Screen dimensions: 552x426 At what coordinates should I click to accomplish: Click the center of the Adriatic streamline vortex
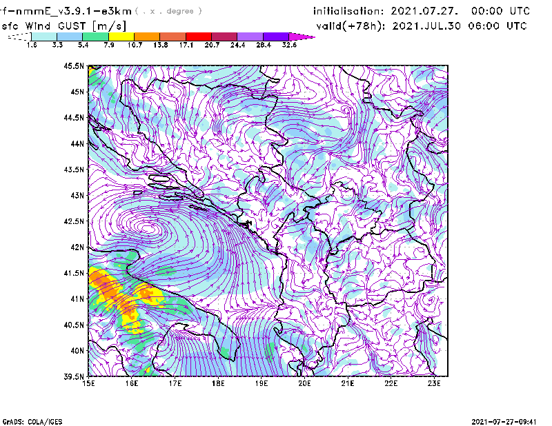coord(148,228)
